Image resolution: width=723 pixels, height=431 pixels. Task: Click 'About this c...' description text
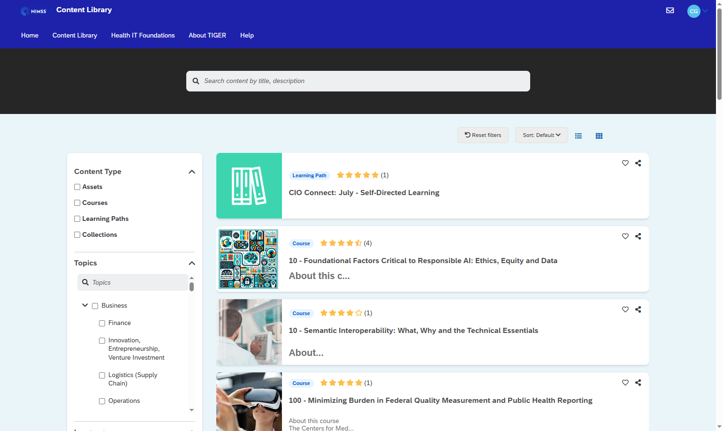[x=320, y=276]
